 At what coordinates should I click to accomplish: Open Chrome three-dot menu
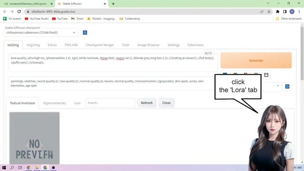299,11
